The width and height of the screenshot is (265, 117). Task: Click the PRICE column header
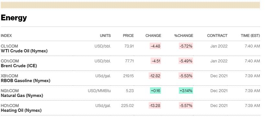coord(128,36)
